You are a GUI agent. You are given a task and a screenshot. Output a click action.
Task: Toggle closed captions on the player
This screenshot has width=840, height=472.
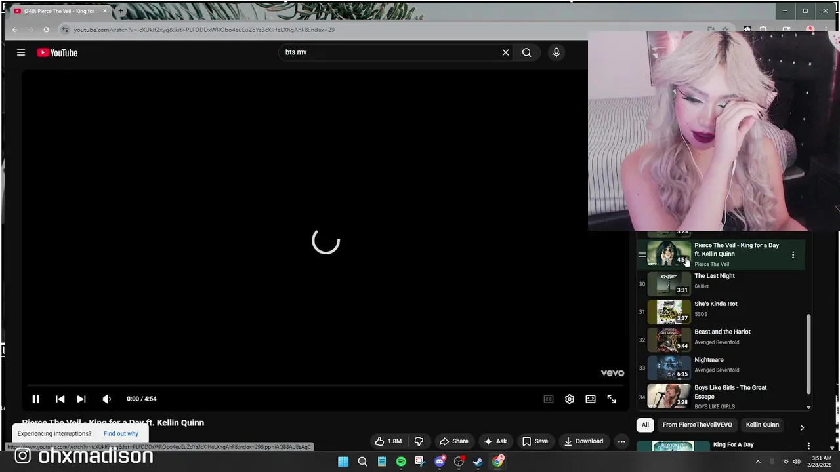(x=549, y=399)
